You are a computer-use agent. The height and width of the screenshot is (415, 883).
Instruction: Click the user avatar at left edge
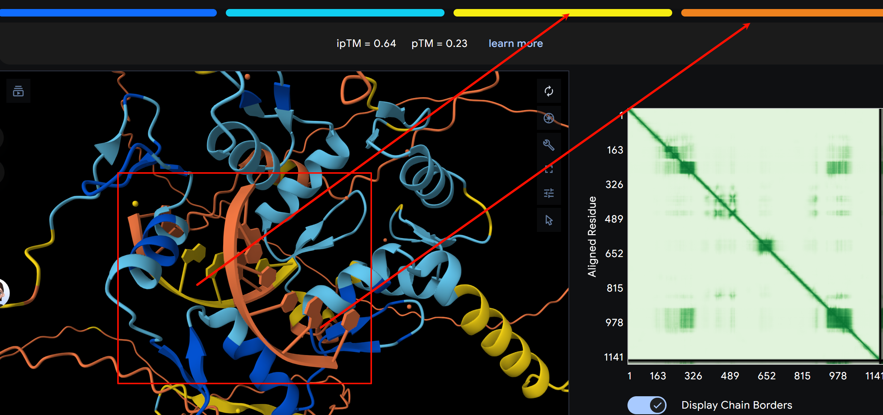tap(3, 293)
